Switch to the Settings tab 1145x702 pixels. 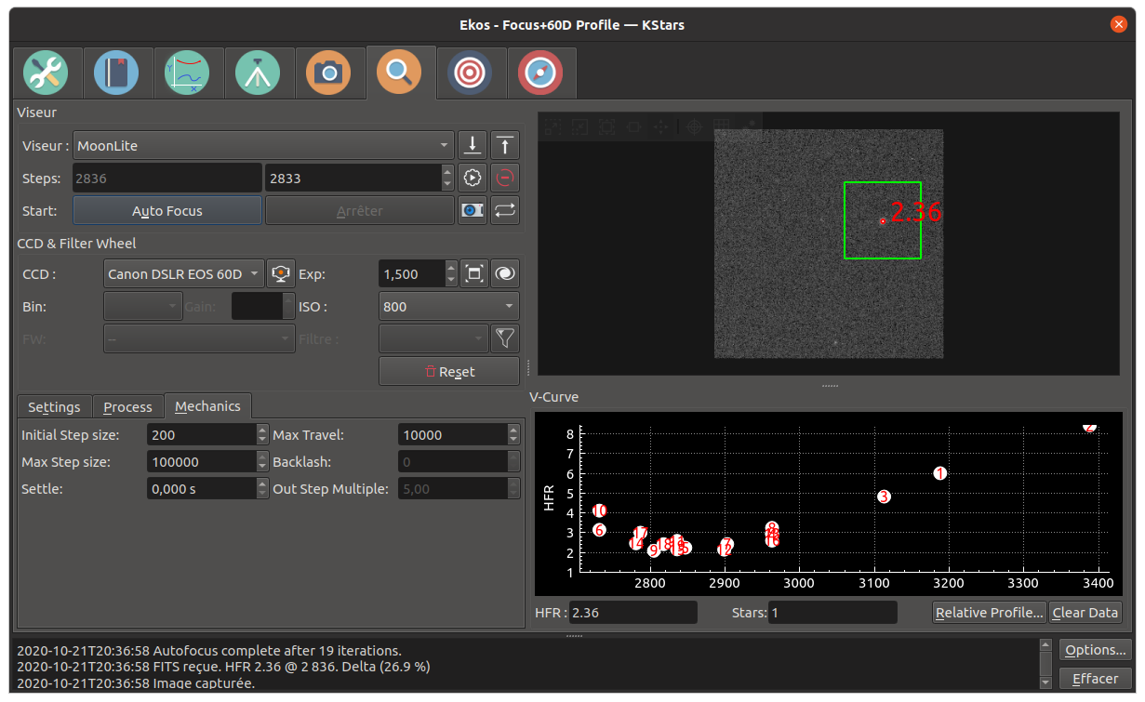point(54,407)
